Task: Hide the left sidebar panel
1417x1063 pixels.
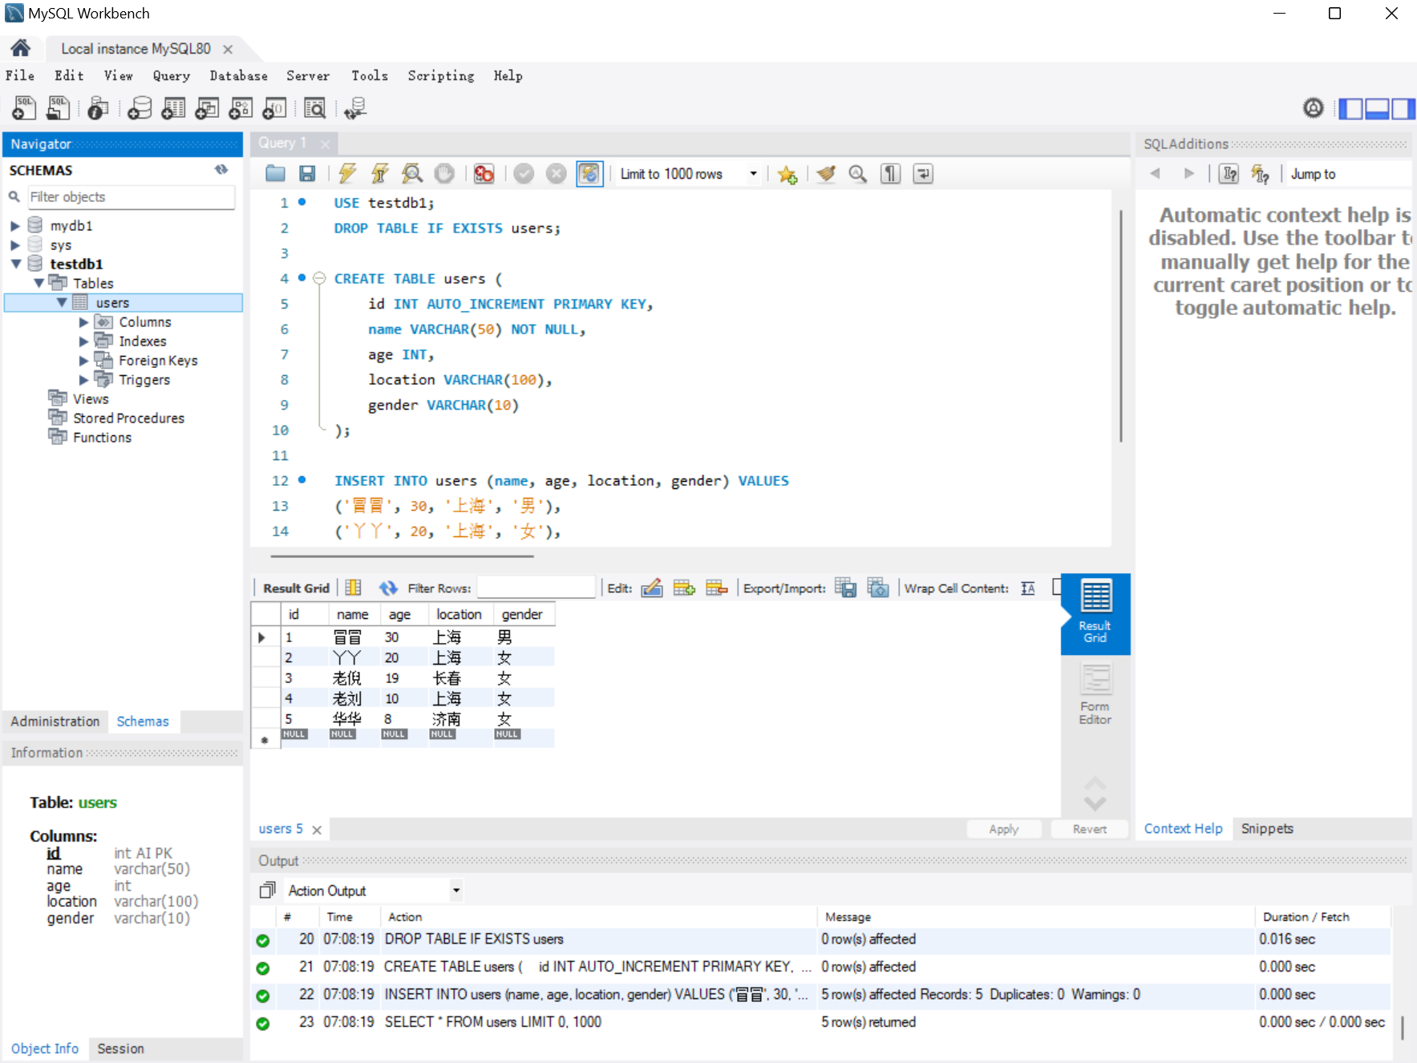Action: coord(1351,107)
